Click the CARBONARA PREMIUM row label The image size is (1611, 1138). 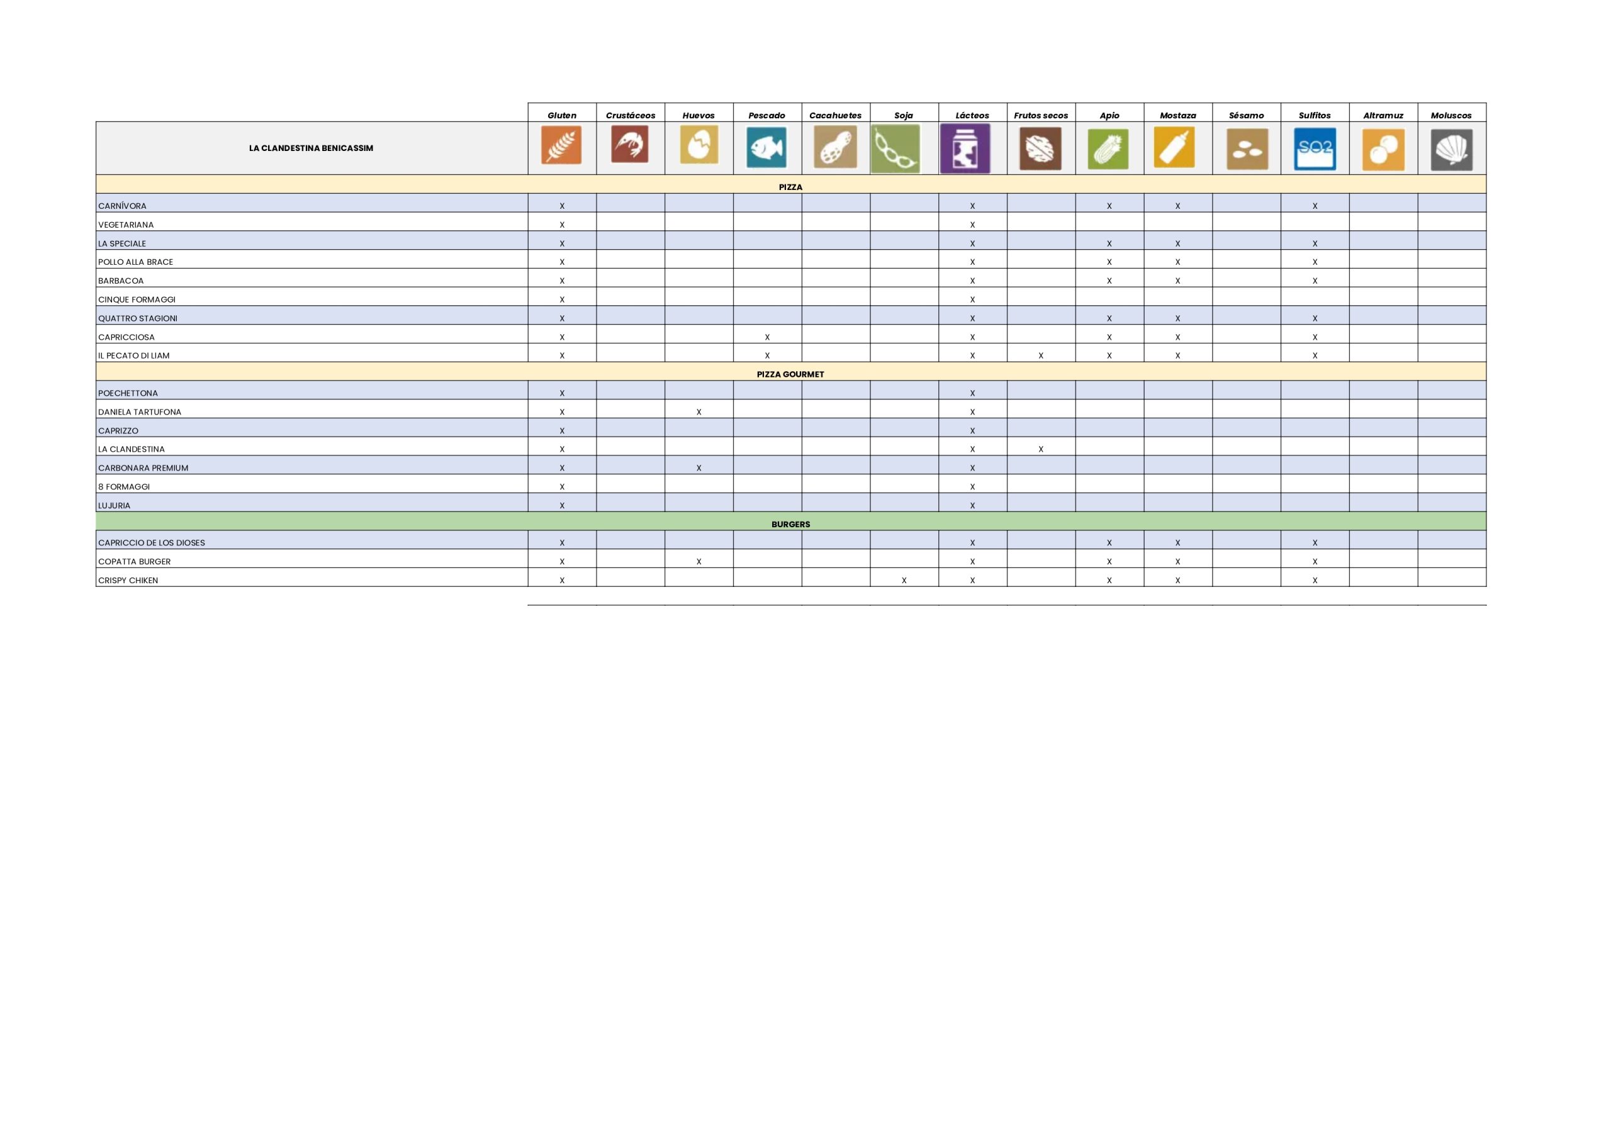click(x=143, y=468)
